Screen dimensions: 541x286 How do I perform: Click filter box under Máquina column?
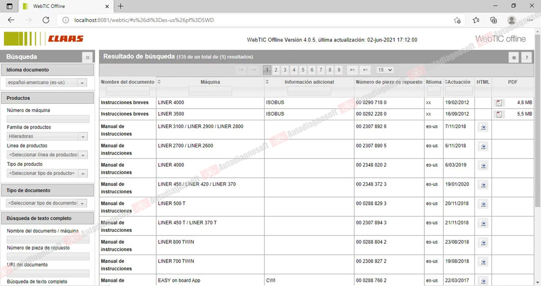click(210, 91)
